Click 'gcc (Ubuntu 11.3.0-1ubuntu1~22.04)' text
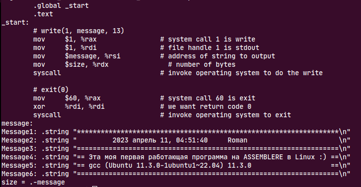The height and width of the screenshot is (187, 361). pos(156,165)
